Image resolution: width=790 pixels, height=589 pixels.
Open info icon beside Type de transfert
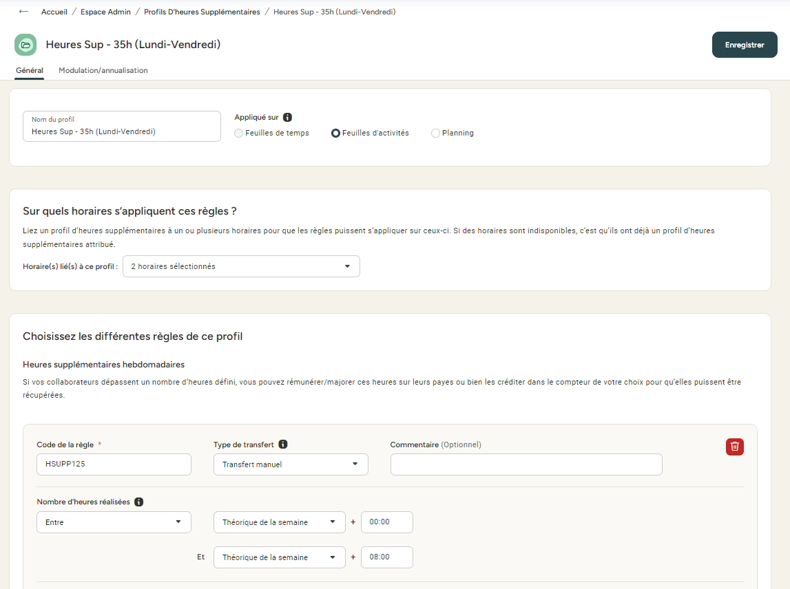(x=283, y=444)
